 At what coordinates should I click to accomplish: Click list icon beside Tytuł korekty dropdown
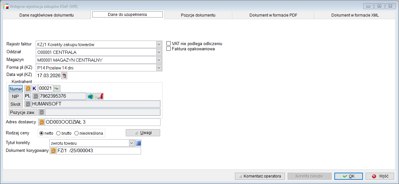click(x=138, y=143)
